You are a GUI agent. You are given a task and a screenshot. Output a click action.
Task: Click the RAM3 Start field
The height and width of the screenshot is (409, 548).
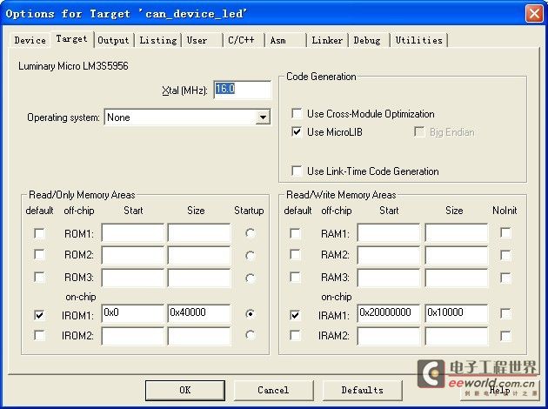388,278
